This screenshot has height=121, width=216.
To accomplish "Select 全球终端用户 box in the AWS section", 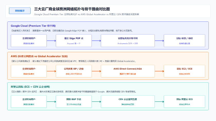I will [x=29, y=71].
